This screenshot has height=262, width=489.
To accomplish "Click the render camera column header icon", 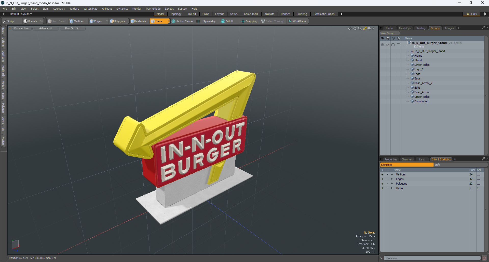I will tap(388, 38).
